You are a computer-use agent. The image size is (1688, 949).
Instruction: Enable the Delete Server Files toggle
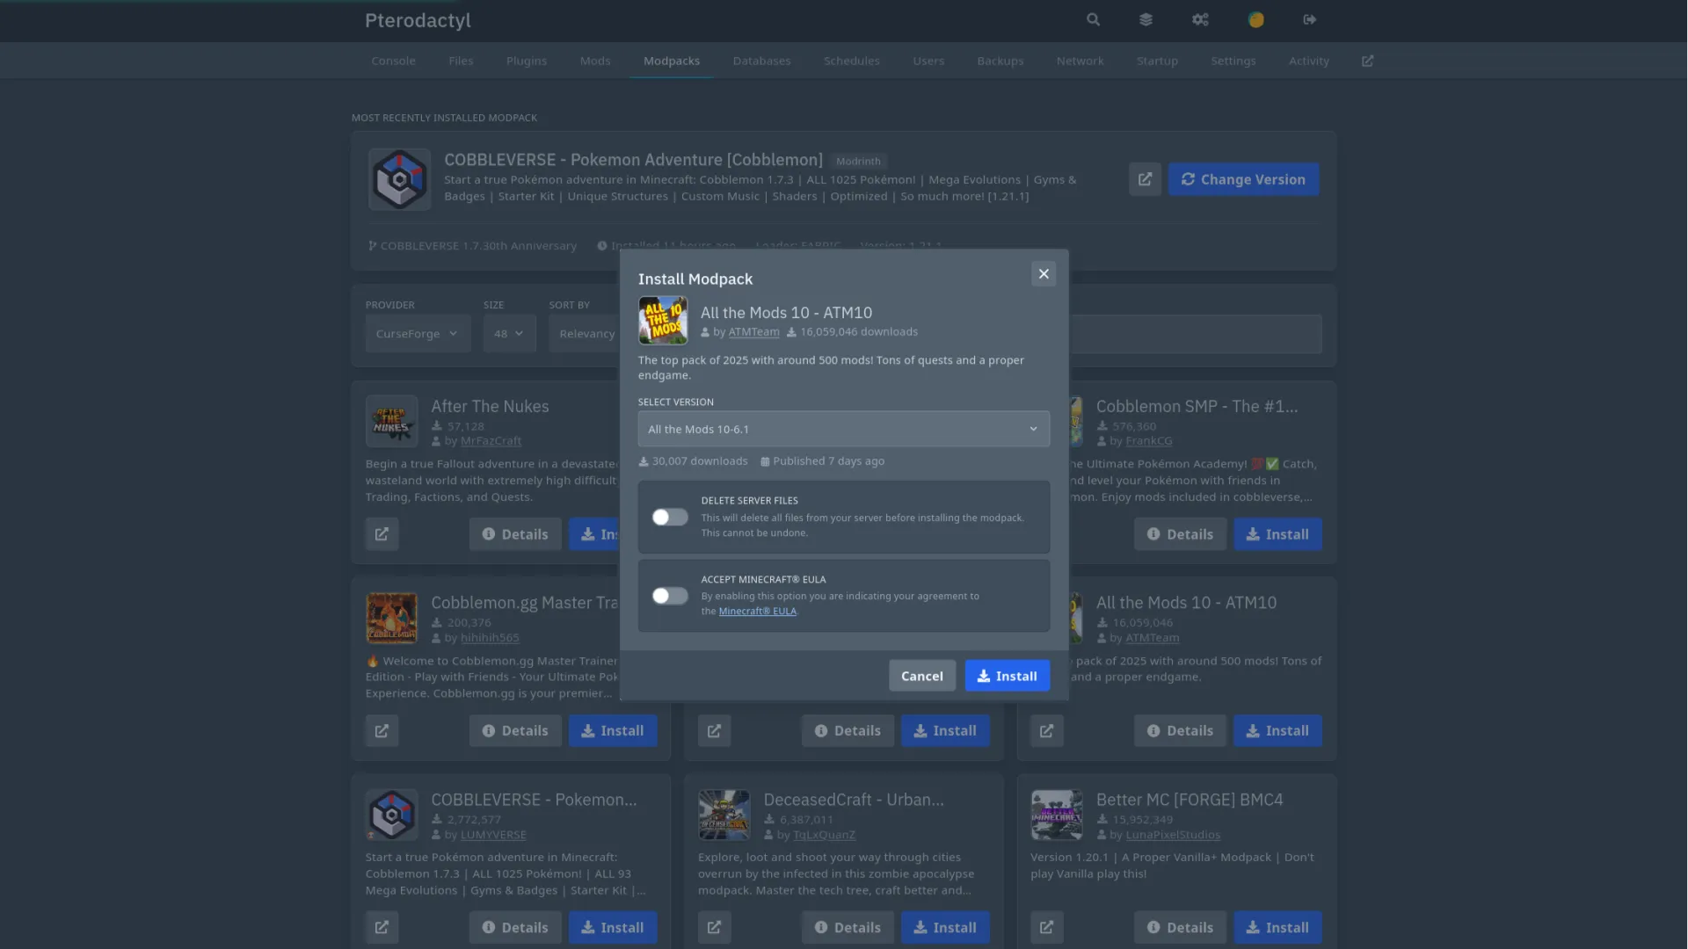point(670,518)
